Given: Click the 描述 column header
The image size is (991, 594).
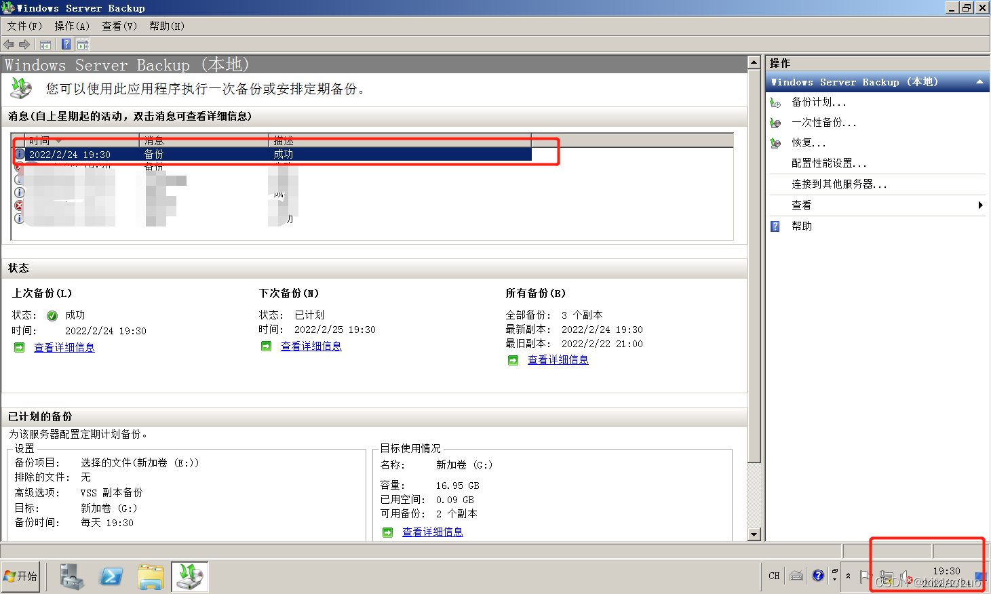Looking at the screenshot, I should point(400,141).
